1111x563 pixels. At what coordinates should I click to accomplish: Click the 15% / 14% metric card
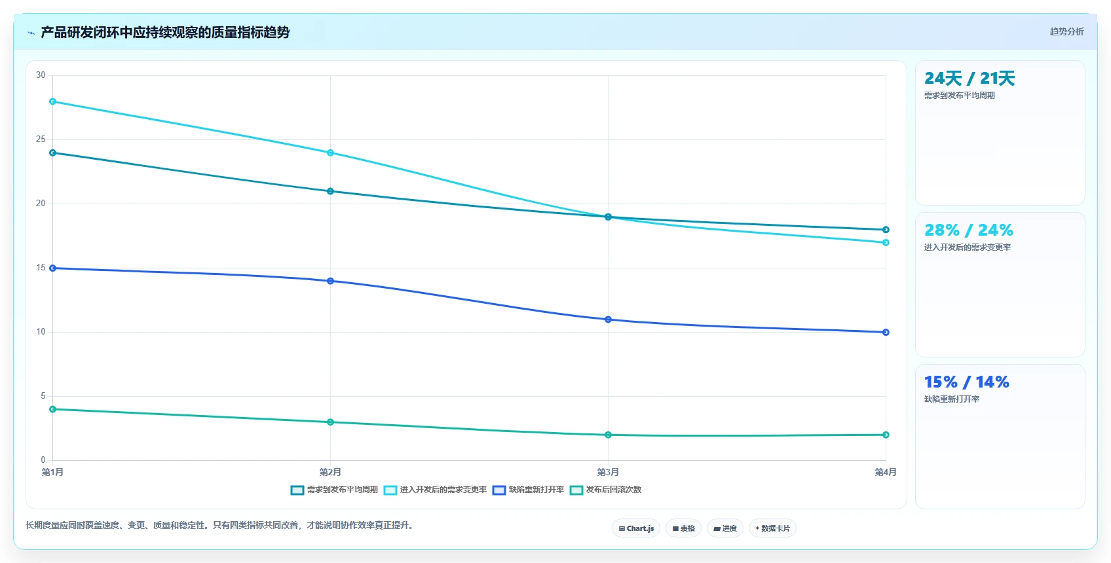1000,437
